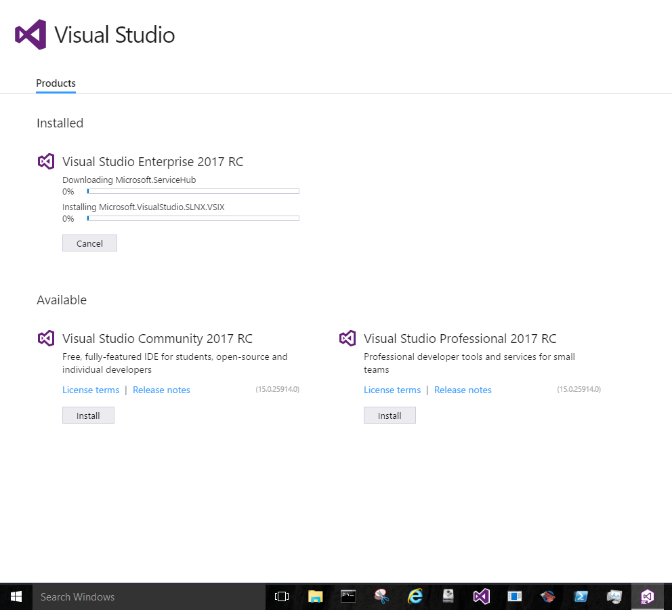This screenshot has width=672, height=610.
Task: Open the disk drive app in the taskbar
Action: pyautogui.click(x=448, y=596)
